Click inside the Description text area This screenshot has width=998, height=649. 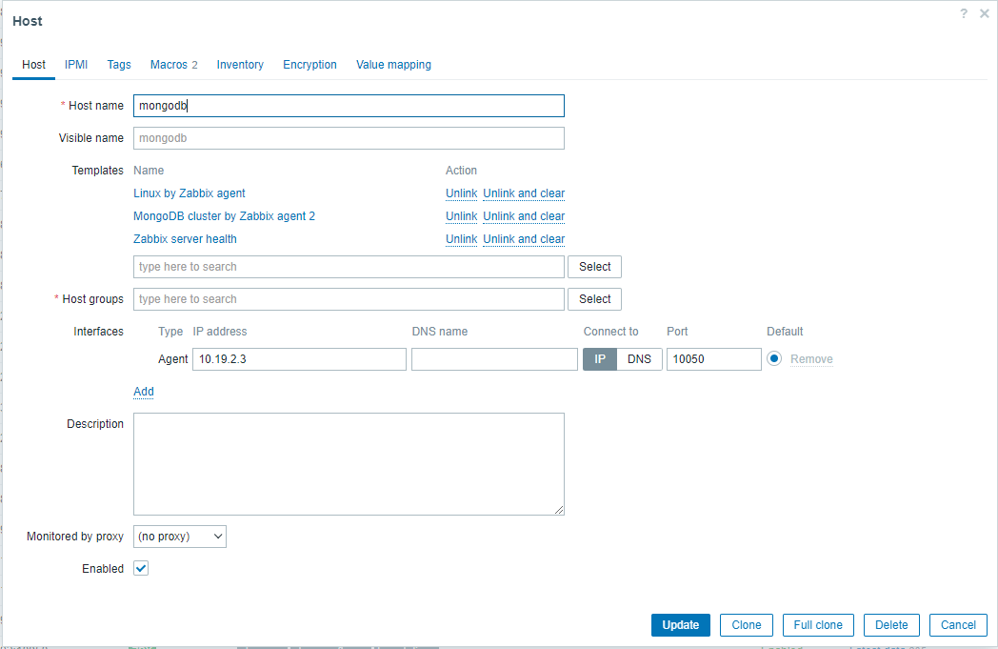pos(349,464)
